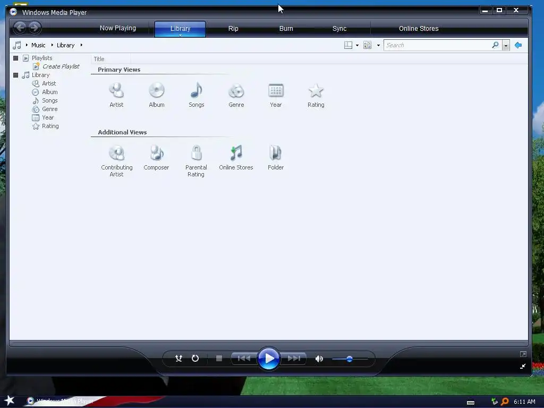This screenshot has height=408, width=544.
Task: Collapse the Library tree node
Action: pos(15,75)
